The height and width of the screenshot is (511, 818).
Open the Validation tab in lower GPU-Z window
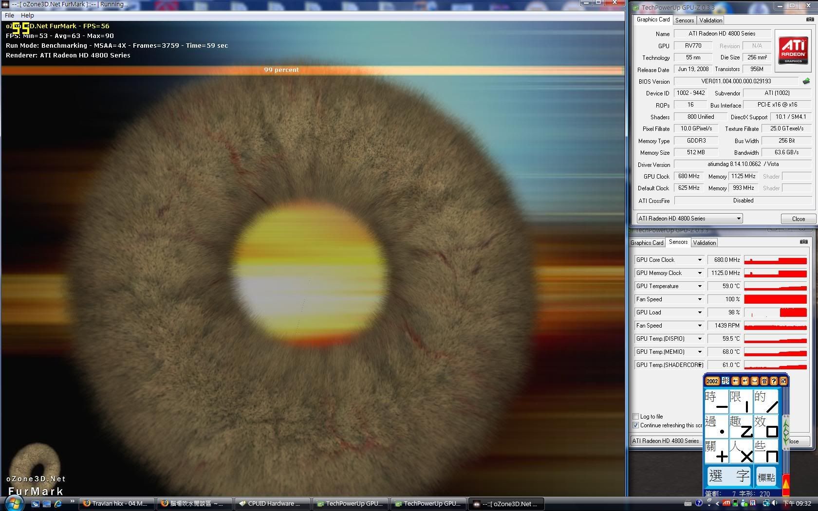(704, 243)
